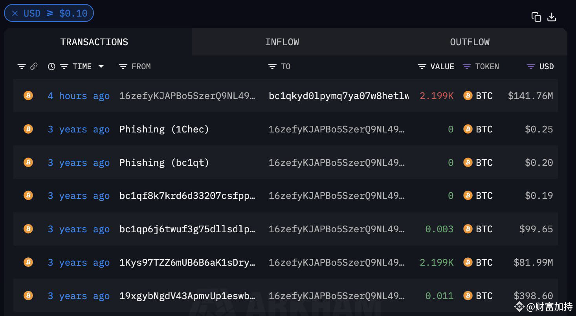
Task: Open the purple USD filter icon
Action: point(531,66)
